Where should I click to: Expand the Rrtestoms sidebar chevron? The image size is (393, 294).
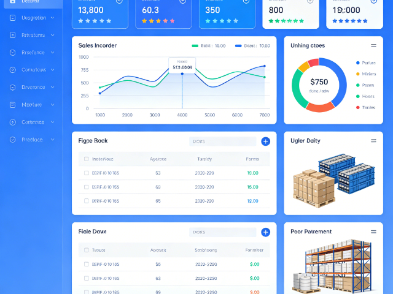(x=53, y=35)
